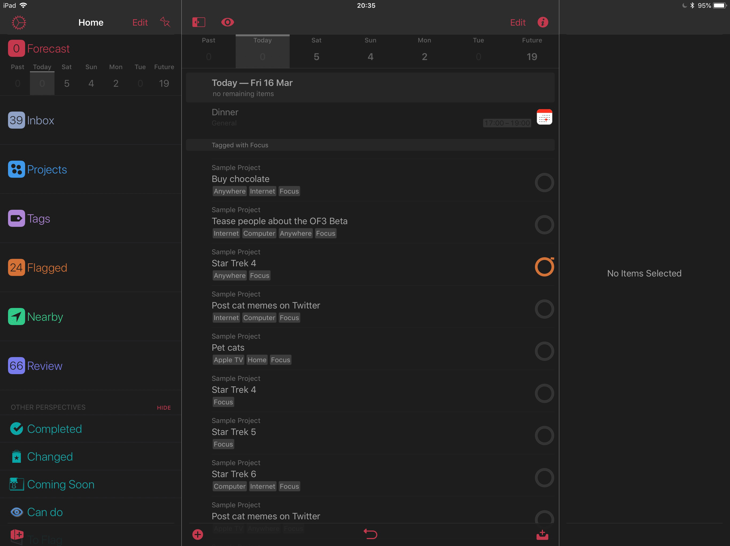Complete the Buy chocolate task
The width and height of the screenshot is (730, 546).
pos(544,183)
